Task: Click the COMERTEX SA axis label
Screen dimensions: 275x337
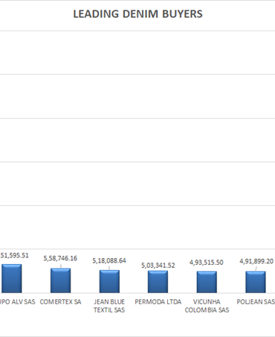Action: point(60,302)
